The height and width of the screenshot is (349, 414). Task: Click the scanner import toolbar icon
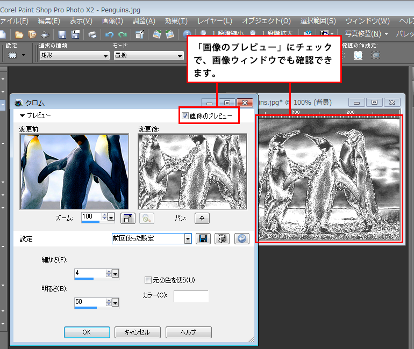click(x=45, y=34)
